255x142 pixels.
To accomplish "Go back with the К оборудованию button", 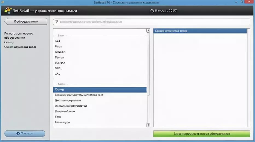I will click(x=26, y=21).
